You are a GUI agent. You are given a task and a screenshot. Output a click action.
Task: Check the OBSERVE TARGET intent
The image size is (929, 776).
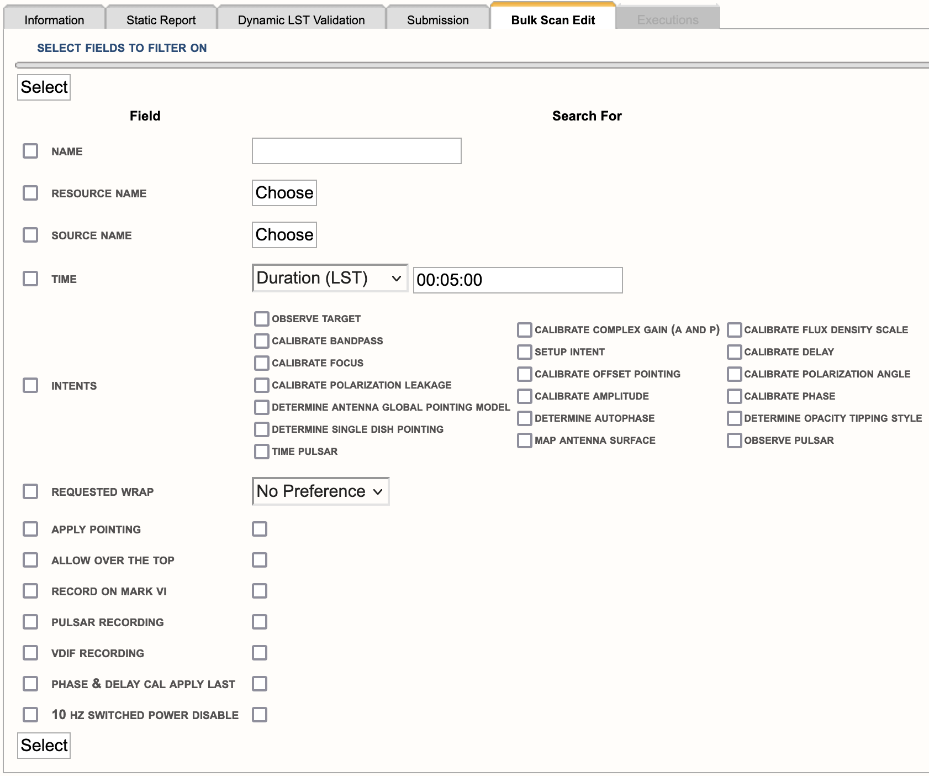point(261,319)
